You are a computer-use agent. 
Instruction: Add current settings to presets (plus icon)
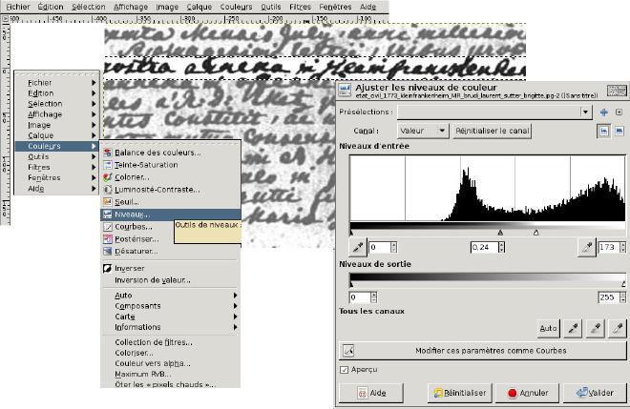click(603, 112)
